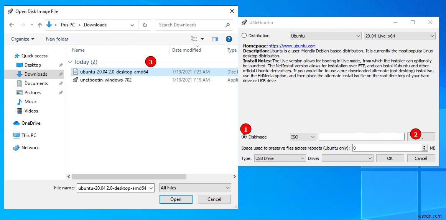Click the horizontal scrollbar in file list
Image resolution: width=446 pixels, height=220 pixels.
(x=129, y=176)
